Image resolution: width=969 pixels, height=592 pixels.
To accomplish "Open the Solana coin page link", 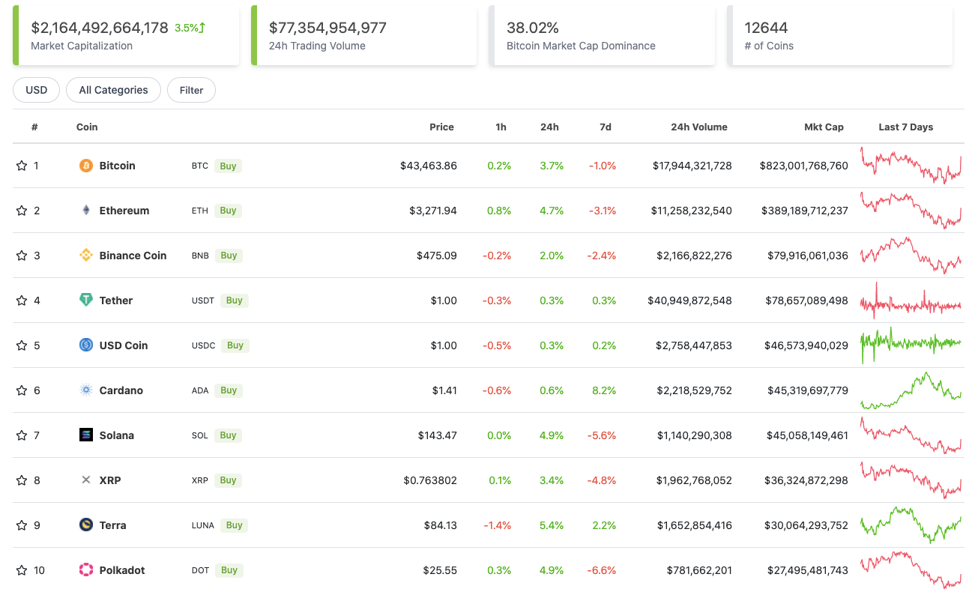I will (x=117, y=435).
